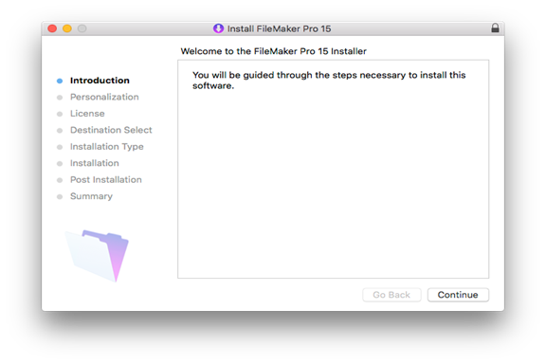The image size is (546, 364).
Task: Click the installer icon beside window title
Action: (218, 28)
